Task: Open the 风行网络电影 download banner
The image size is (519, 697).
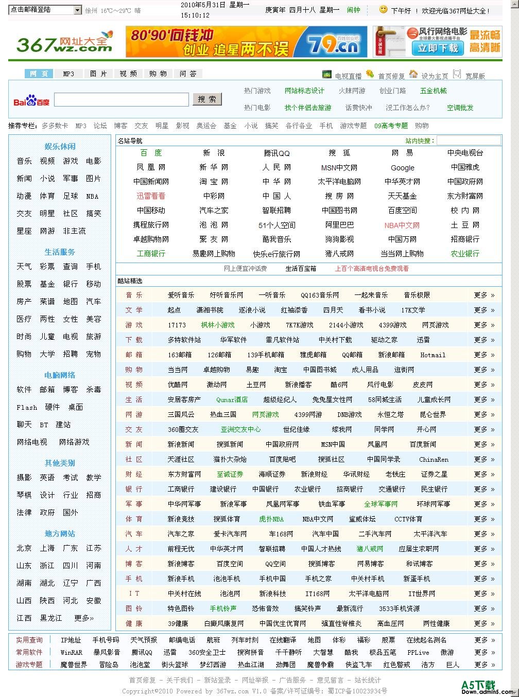Action: click(x=438, y=42)
